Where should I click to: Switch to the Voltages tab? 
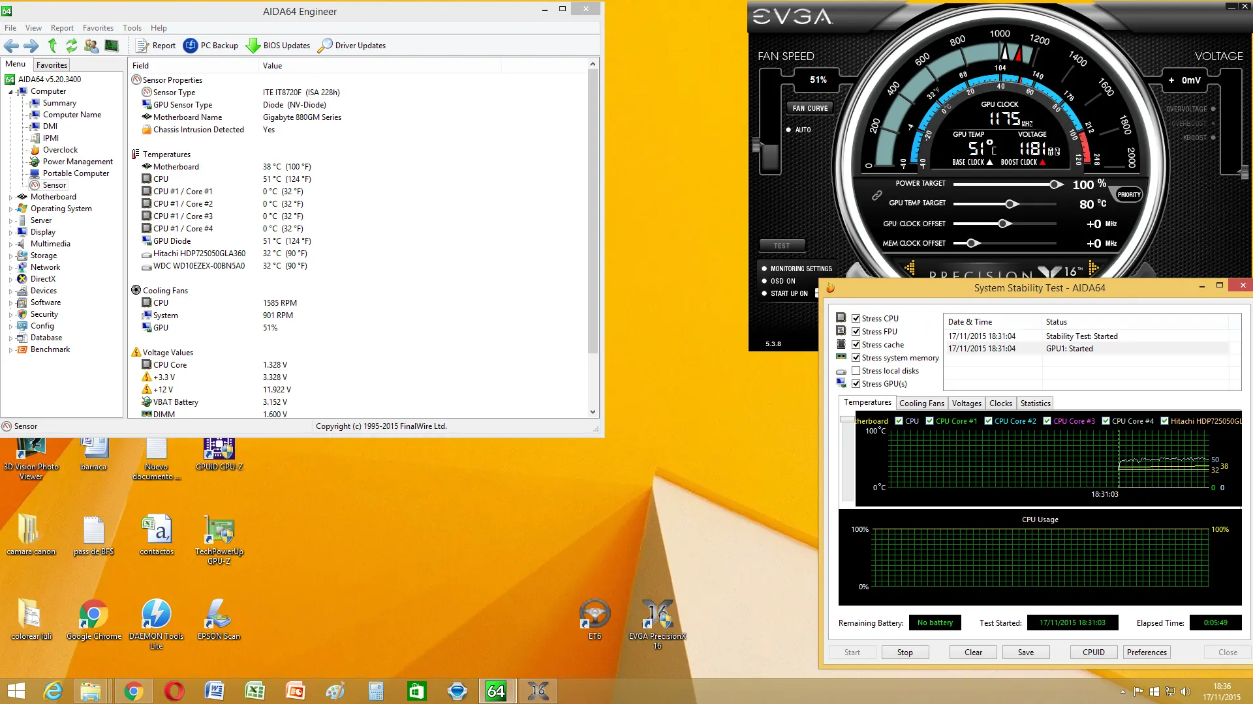tap(967, 403)
